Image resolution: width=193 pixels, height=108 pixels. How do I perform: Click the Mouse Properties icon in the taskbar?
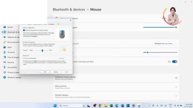click(139, 106)
